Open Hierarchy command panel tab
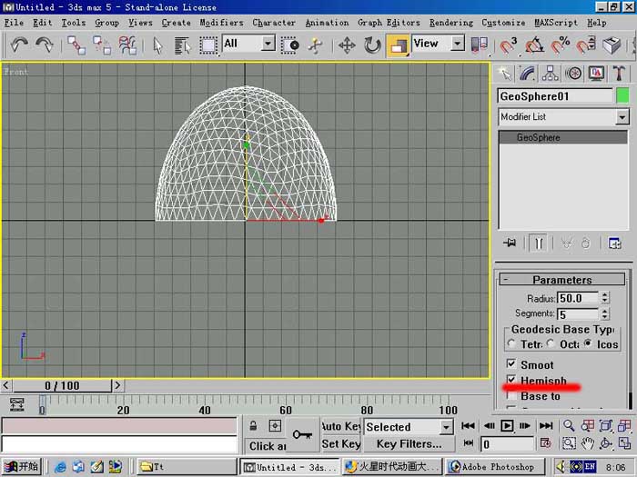The image size is (637, 477). tap(550, 74)
